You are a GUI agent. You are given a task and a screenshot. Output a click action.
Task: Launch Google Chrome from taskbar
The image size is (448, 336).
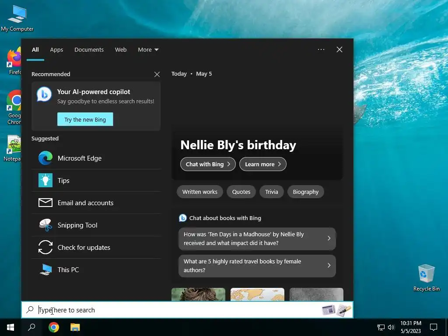pos(54,327)
